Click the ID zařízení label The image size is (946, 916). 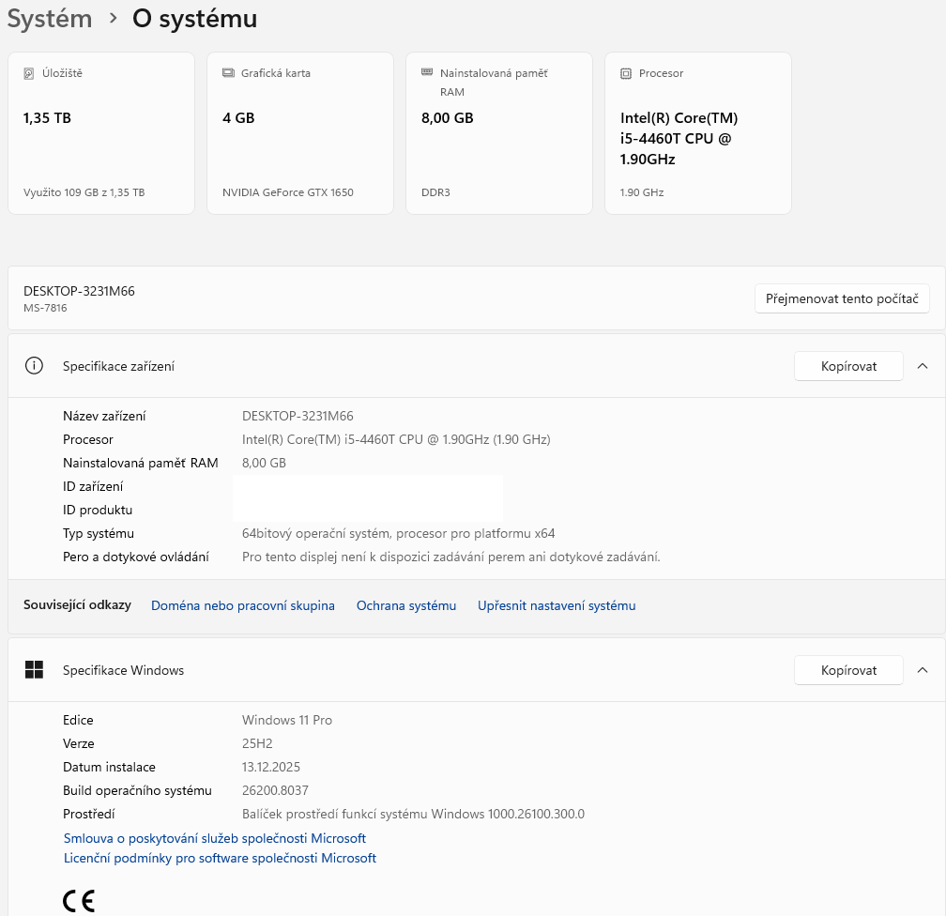coord(93,486)
